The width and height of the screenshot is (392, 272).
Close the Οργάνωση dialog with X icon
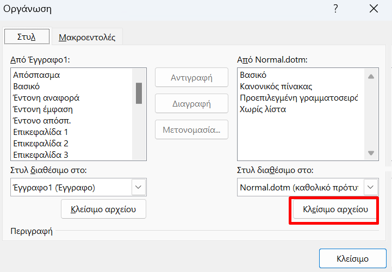(374, 9)
